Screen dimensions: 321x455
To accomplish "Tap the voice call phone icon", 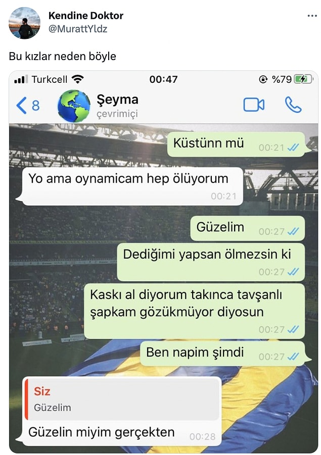I will (x=293, y=105).
